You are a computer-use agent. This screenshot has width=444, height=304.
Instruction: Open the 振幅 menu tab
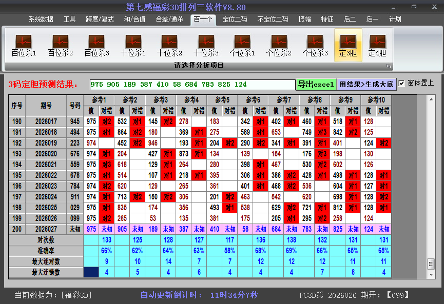pyautogui.click(x=305, y=19)
